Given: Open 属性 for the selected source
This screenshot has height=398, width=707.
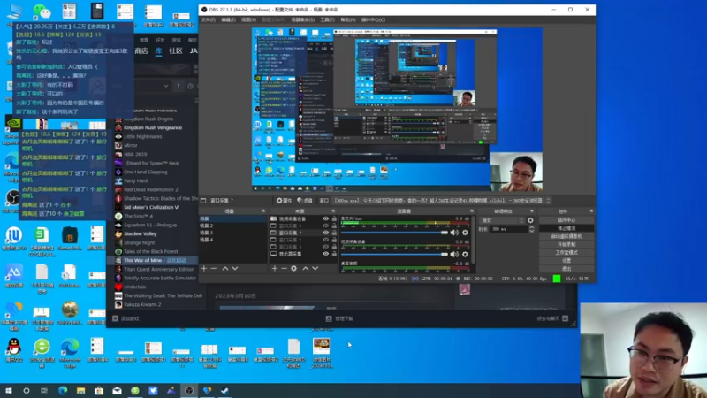Looking at the screenshot, I should (x=284, y=201).
